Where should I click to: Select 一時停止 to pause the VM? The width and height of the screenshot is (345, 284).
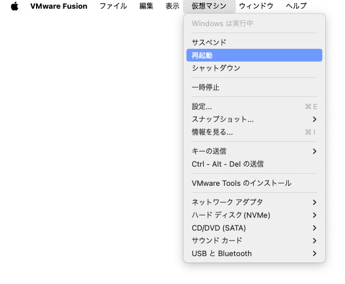click(x=254, y=87)
